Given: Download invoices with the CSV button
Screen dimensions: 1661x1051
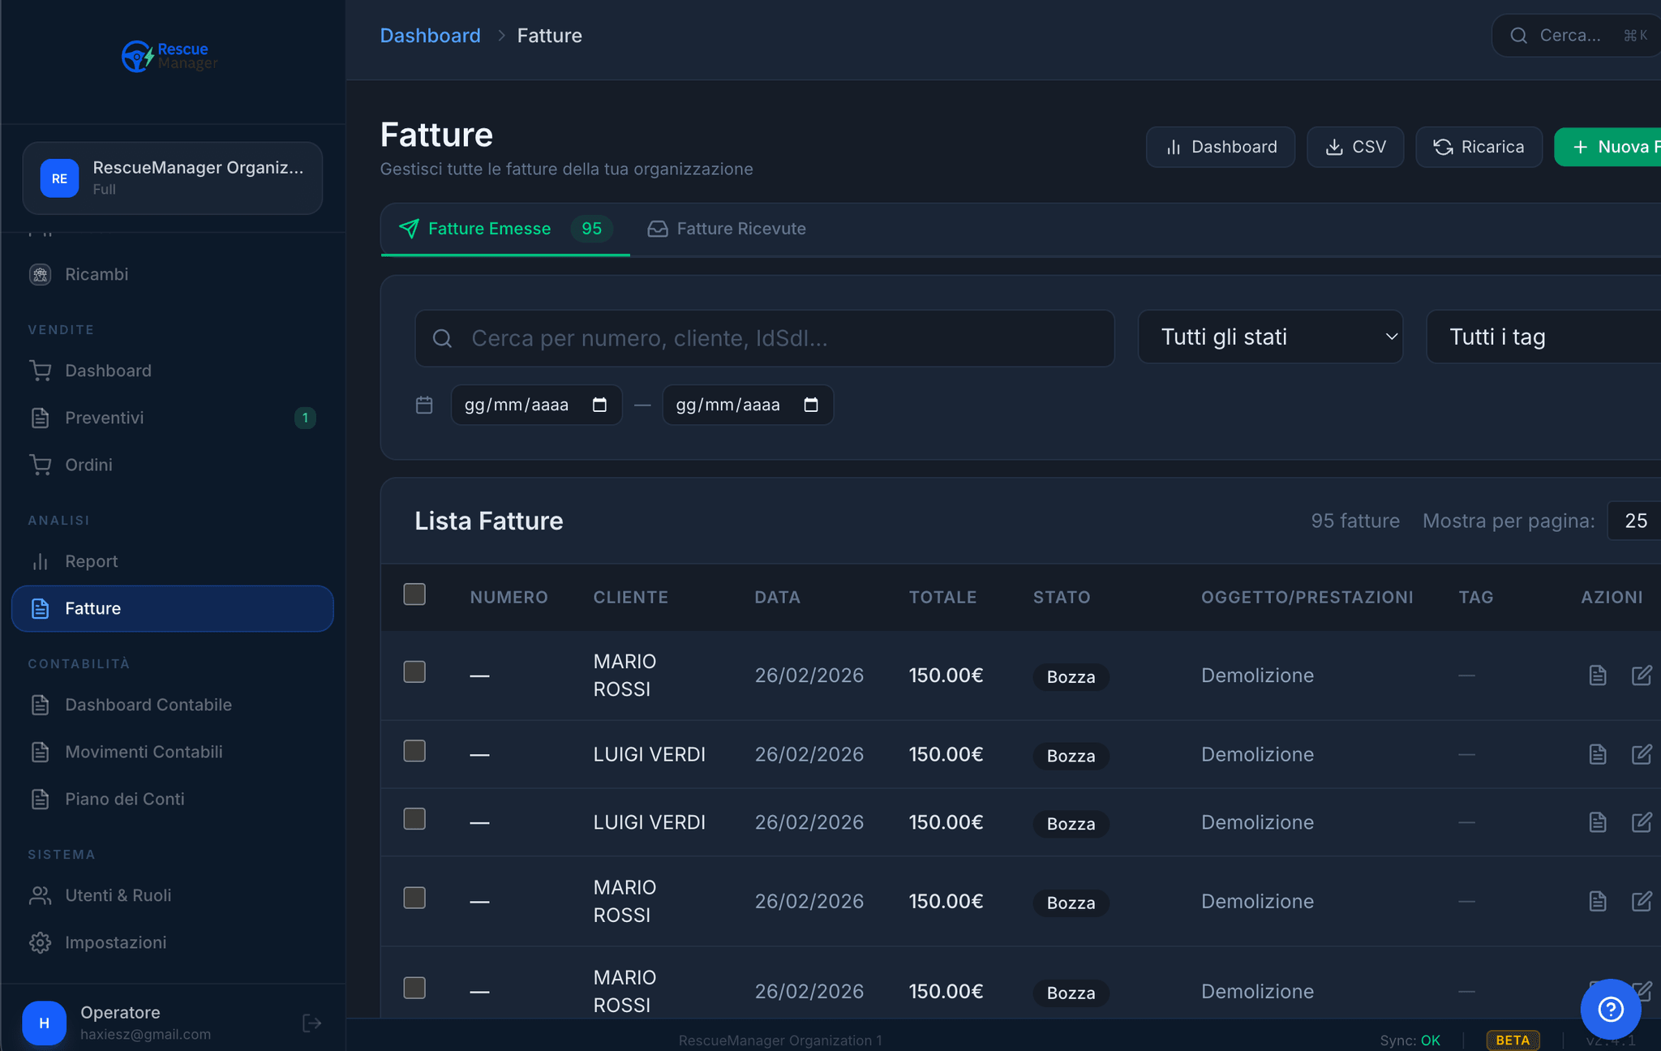Looking at the screenshot, I should click(1354, 147).
